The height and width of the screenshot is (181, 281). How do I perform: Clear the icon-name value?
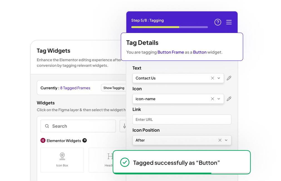pos(213,99)
